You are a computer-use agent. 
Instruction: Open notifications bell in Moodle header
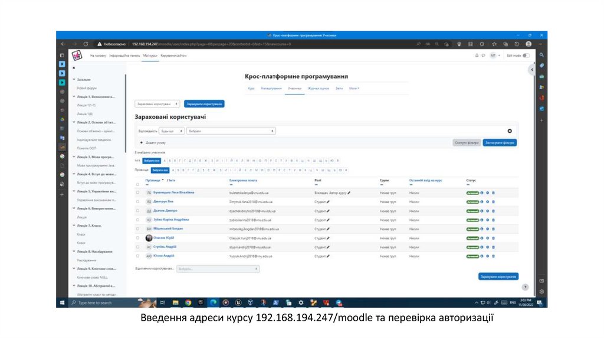point(477,56)
